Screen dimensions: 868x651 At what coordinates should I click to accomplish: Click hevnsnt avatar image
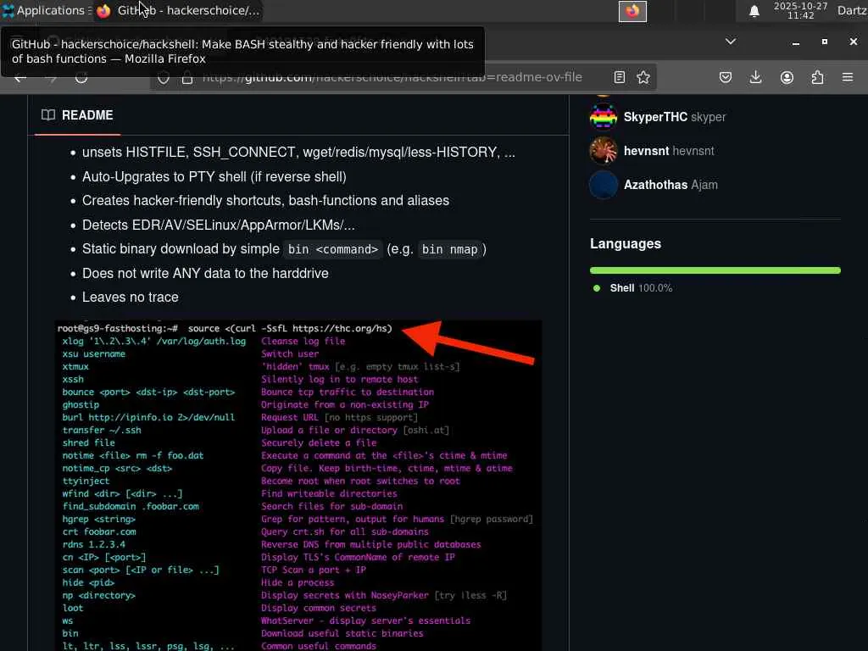point(604,151)
